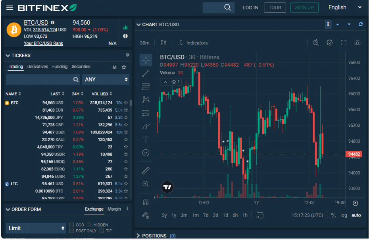Open the Limit order type dropdown
Screen dimensions: 369x240
36,228
